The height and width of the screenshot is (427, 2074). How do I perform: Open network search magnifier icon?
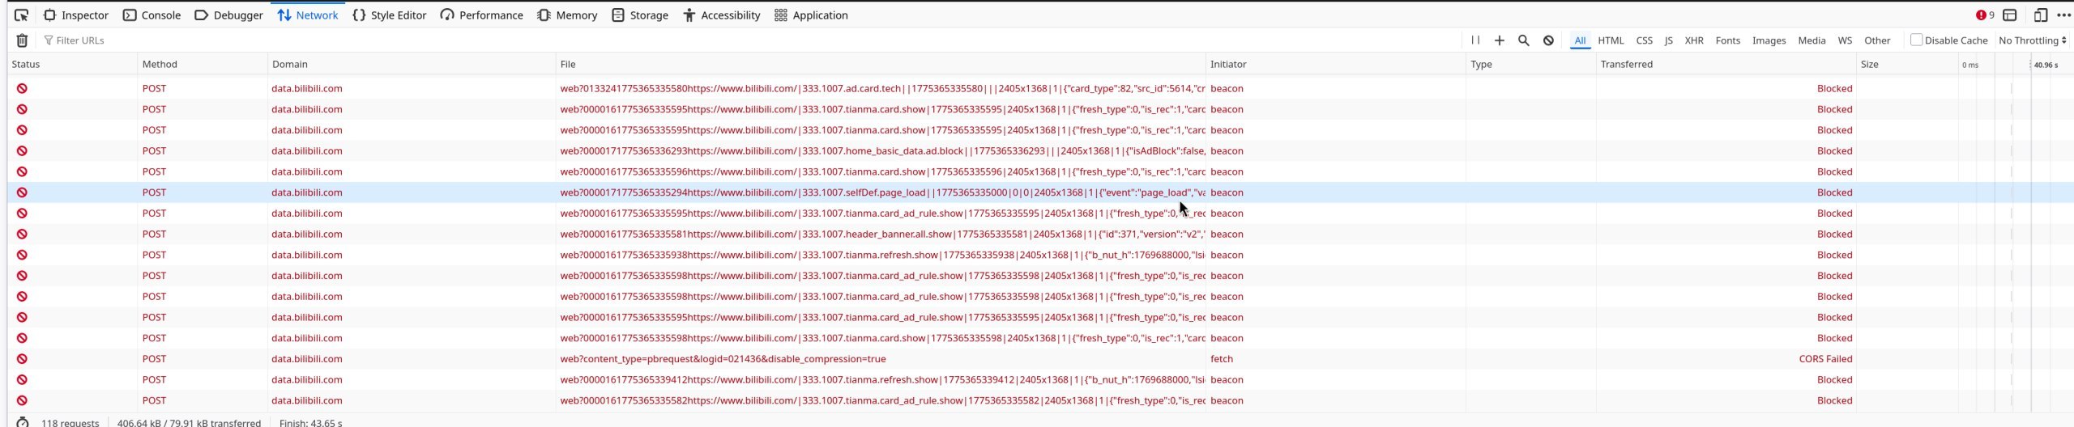click(1523, 40)
